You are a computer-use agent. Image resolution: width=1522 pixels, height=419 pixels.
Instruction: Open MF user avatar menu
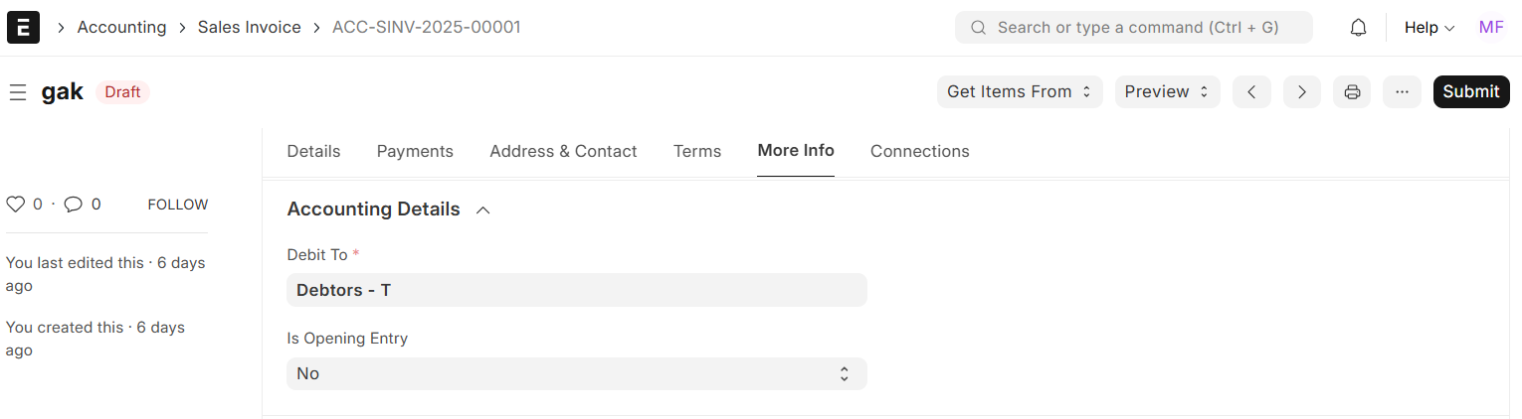(1490, 28)
